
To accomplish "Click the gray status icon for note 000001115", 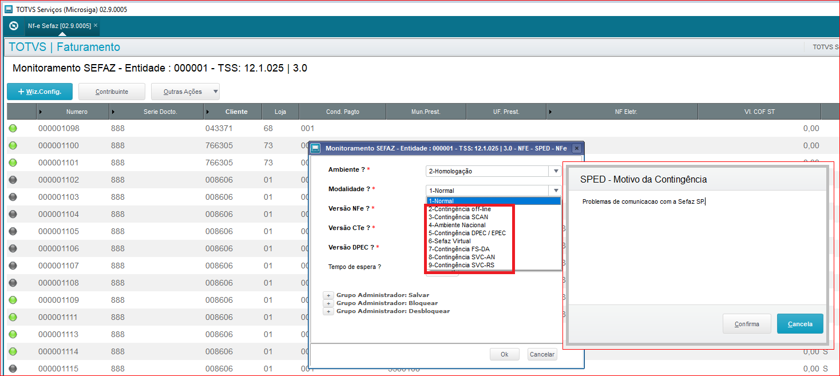I will pyautogui.click(x=13, y=369).
